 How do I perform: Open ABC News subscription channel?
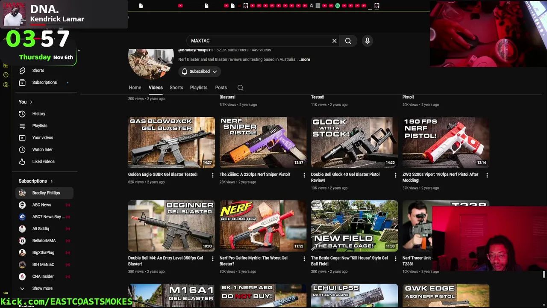click(44, 205)
